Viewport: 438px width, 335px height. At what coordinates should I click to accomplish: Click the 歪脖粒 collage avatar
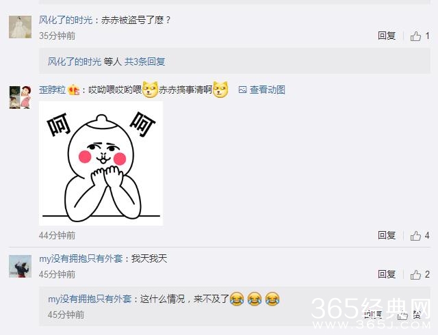(x=20, y=97)
